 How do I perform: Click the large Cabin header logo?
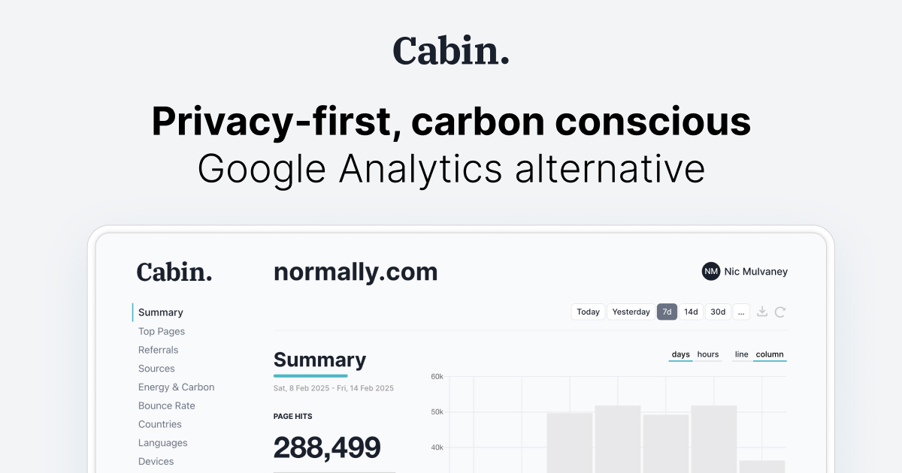click(x=451, y=50)
